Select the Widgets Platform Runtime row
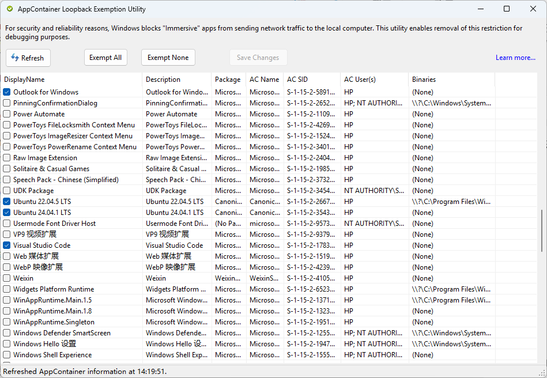The width and height of the screenshot is (547, 378). coord(54,289)
